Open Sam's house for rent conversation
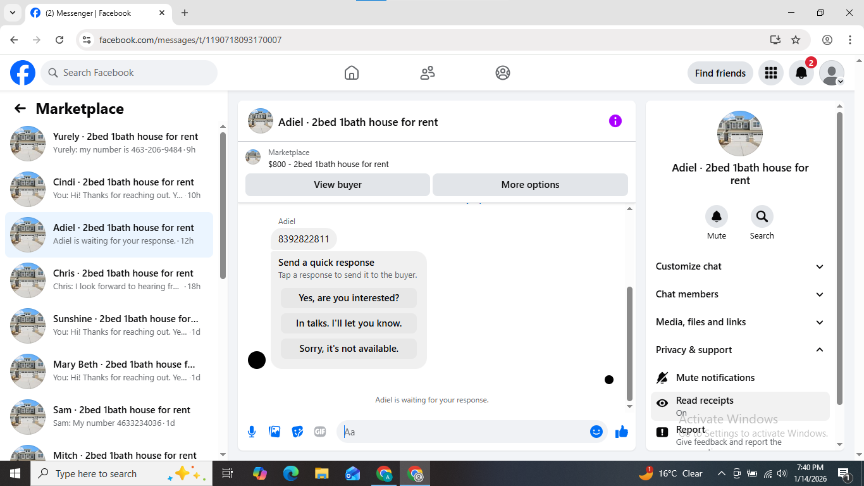The image size is (864, 486). [x=109, y=417]
